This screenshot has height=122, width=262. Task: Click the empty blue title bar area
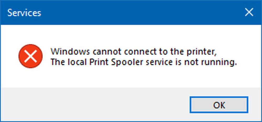(140, 13)
